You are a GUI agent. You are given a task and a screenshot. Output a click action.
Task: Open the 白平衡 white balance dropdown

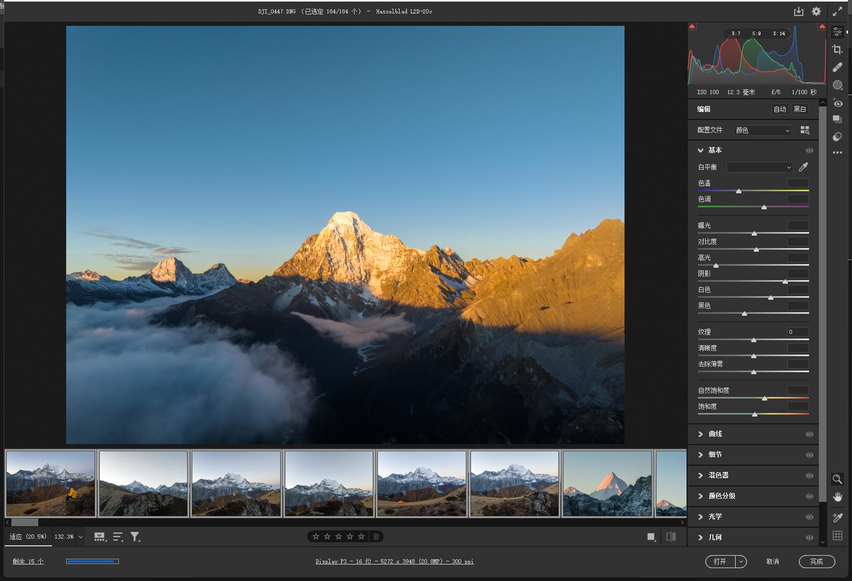point(759,167)
